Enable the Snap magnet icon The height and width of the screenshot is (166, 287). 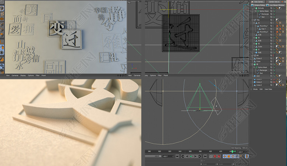tap(2, 60)
